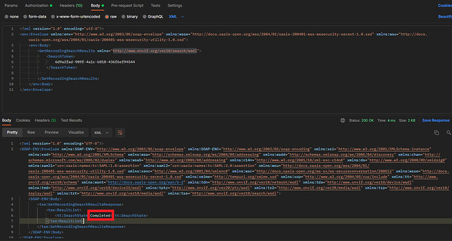Click the opening tse:ResultList tag
Screen dimensions: 452x241
[x=64, y=210]
